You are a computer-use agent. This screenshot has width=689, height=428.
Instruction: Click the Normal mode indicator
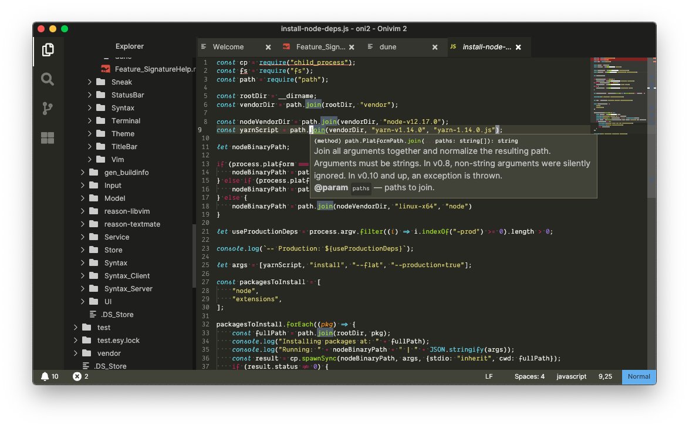639,376
